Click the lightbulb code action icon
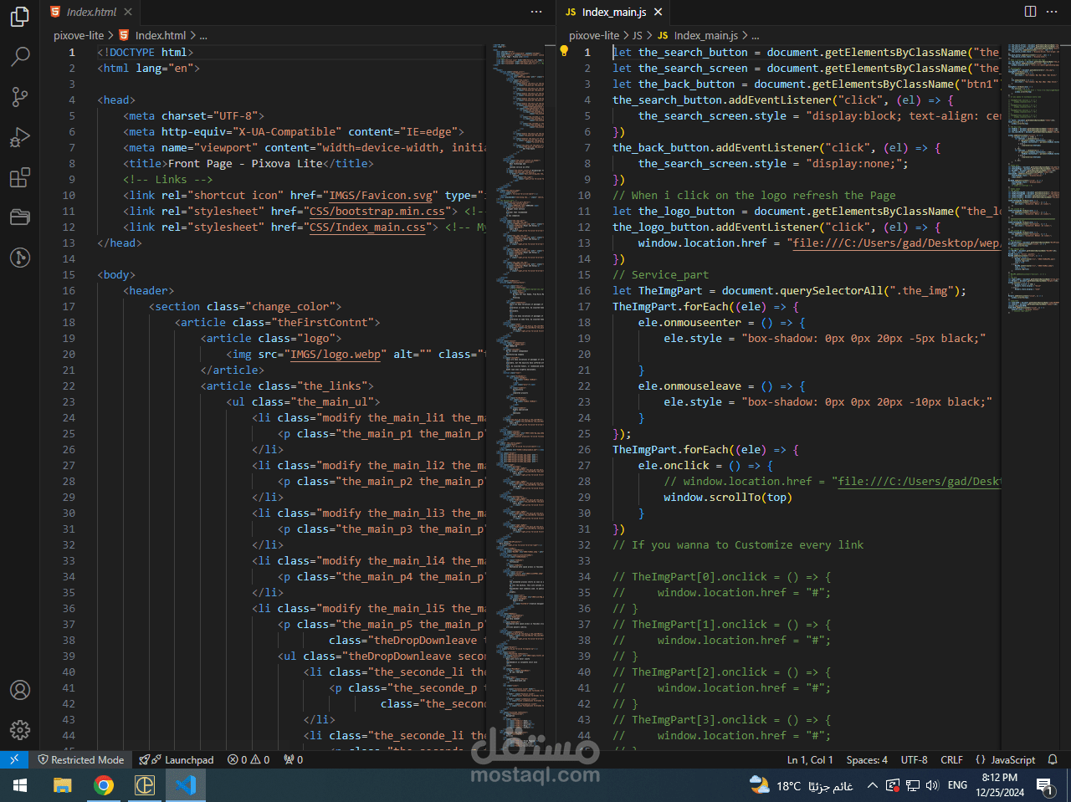The height and width of the screenshot is (802, 1071). pyautogui.click(x=564, y=52)
